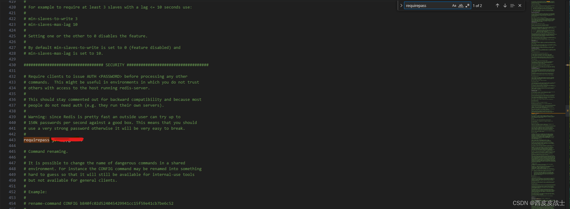Screen dimensions: 570x209
Task: Click the redacted red password area
Action: [x=67, y=140]
